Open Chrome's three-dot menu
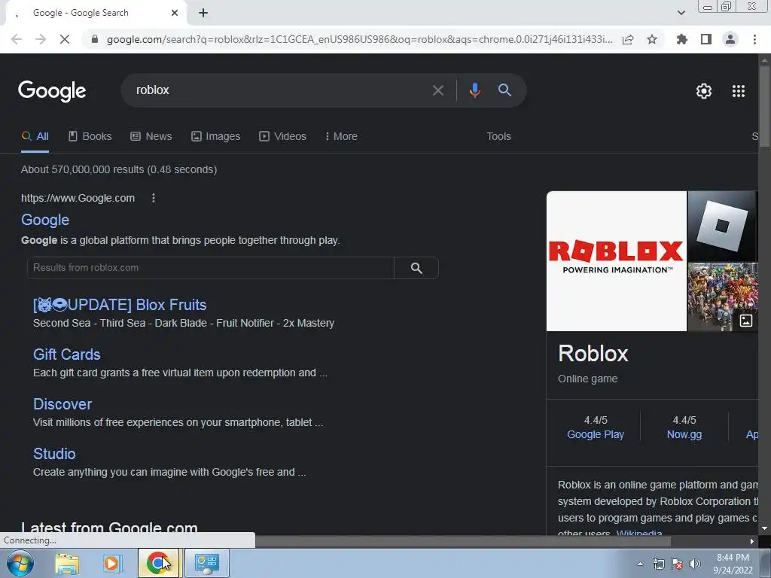 coord(754,39)
